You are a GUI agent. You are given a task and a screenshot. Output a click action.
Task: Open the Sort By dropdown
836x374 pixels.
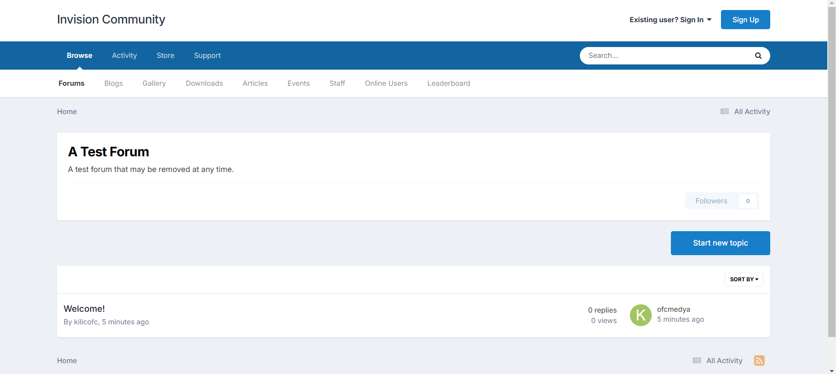tap(744, 280)
